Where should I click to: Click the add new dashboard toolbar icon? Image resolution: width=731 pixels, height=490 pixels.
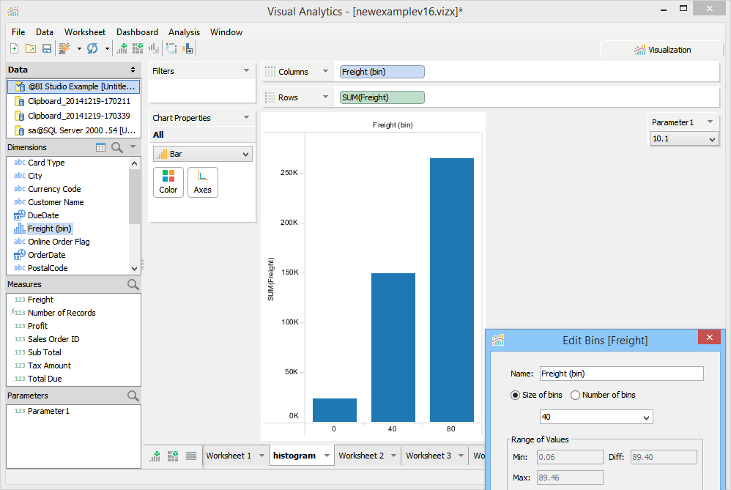138,48
